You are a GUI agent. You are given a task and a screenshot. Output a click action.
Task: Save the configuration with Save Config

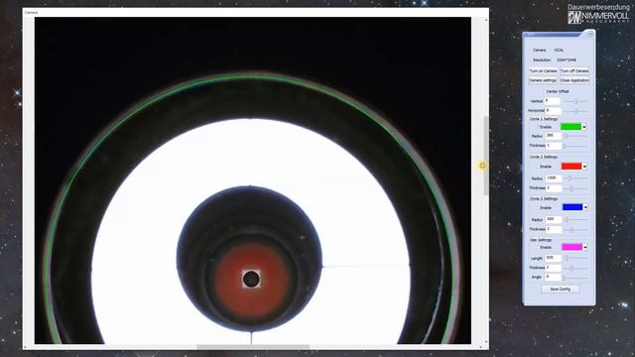click(x=560, y=289)
